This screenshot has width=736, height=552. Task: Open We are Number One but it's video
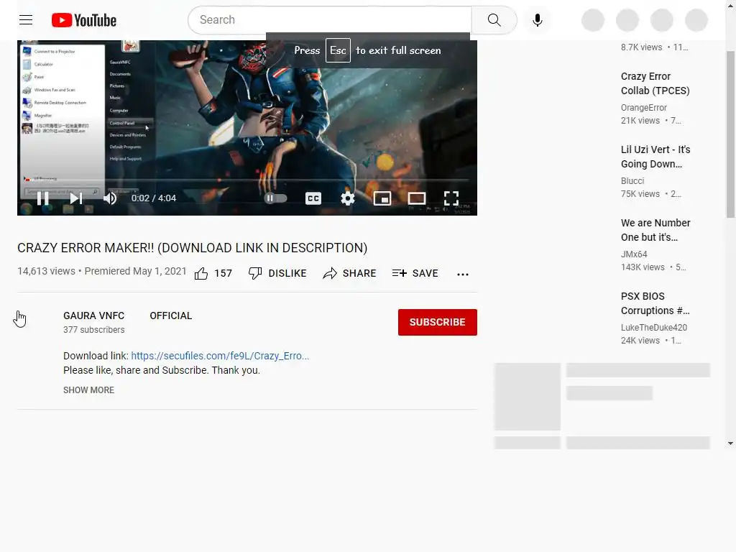click(x=655, y=230)
